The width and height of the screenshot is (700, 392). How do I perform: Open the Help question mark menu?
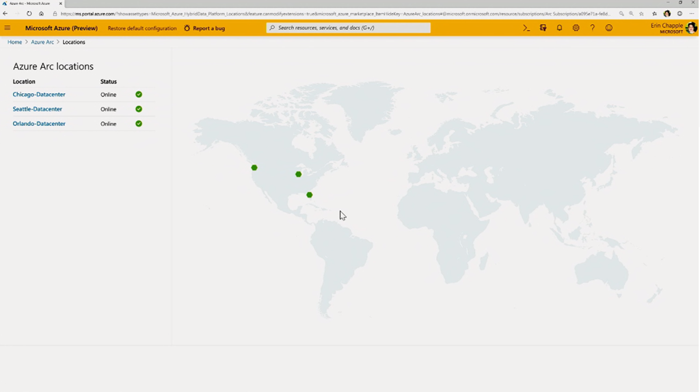point(592,28)
